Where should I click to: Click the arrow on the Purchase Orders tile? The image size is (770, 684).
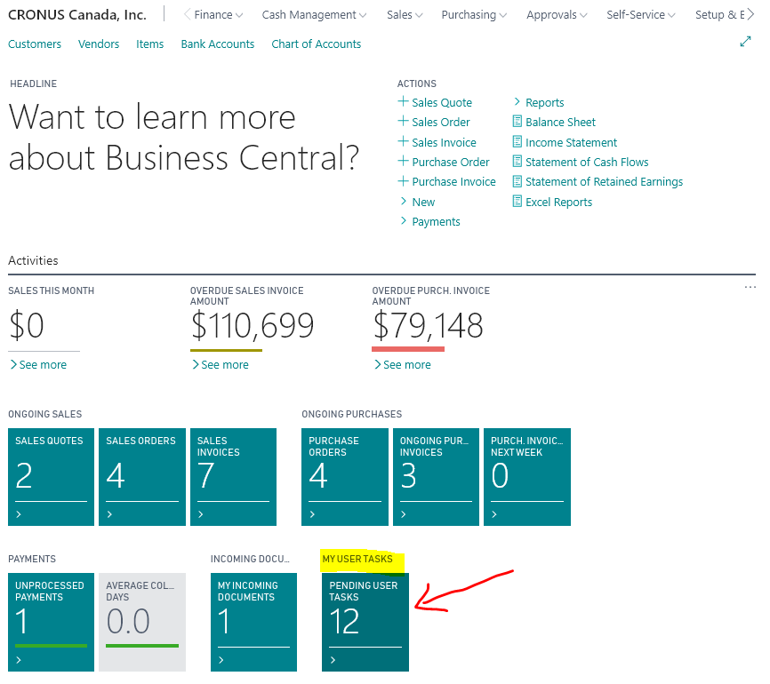[x=312, y=514]
